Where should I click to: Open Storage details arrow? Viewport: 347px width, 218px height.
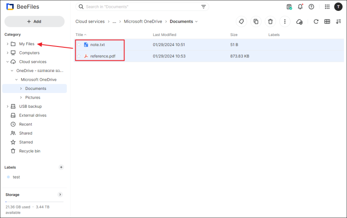click(x=60, y=195)
